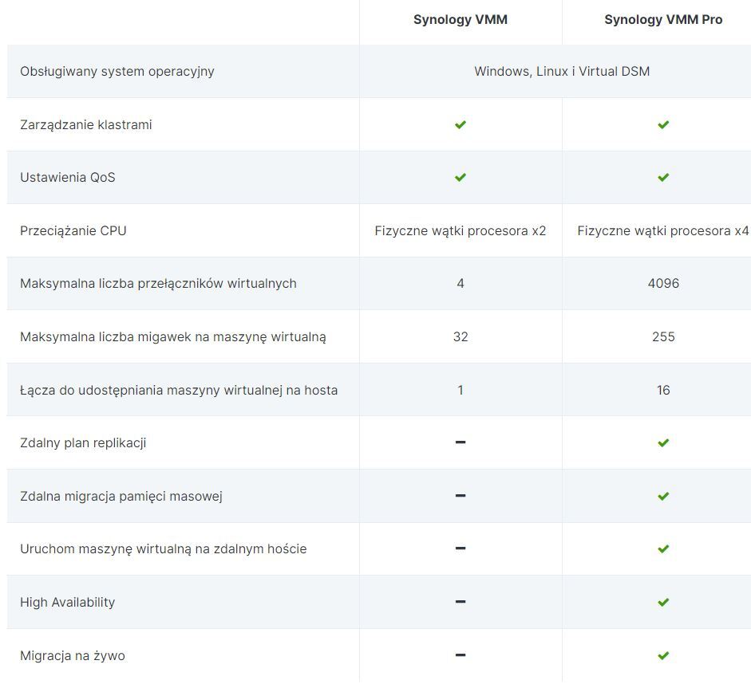Screen dimensions: 751x684
Task: Click VMM Pro checkmark for High Availability
Action: click(x=663, y=602)
